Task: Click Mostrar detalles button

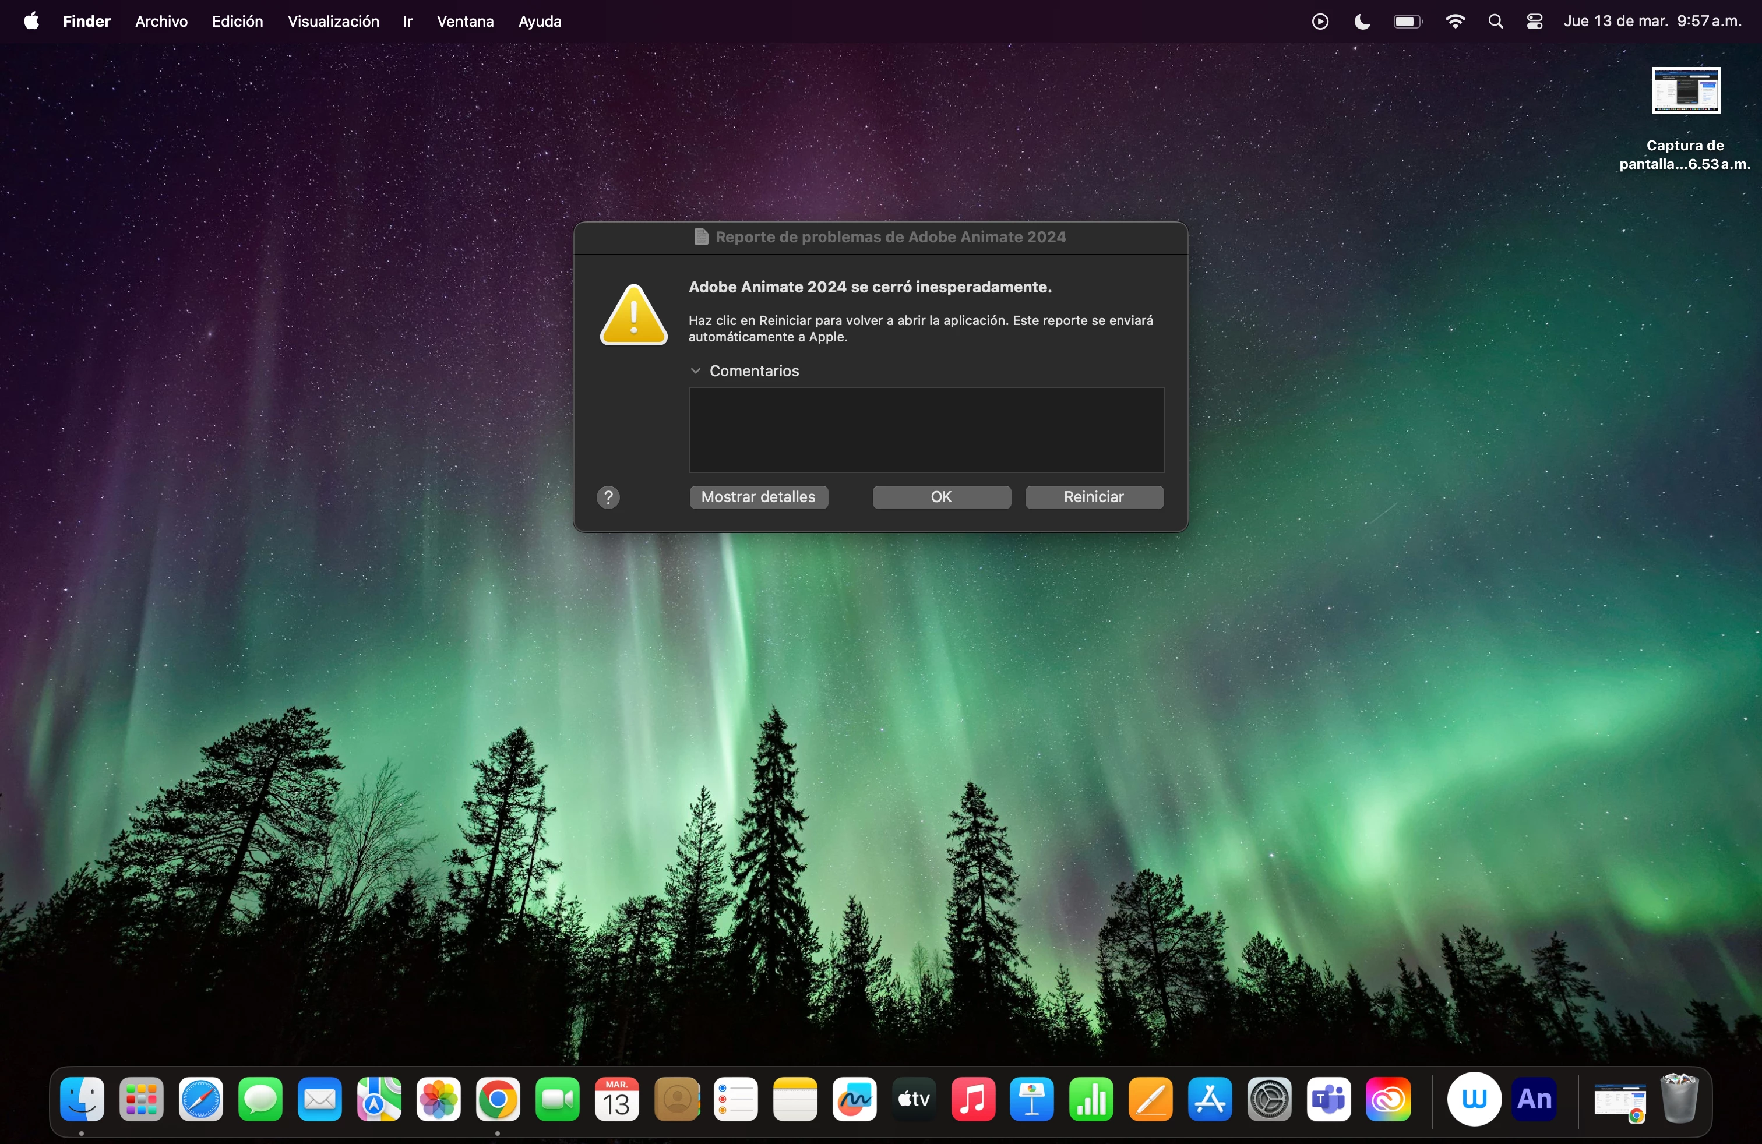Action: click(758, 497)
